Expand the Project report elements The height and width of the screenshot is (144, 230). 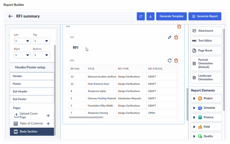tap(194, 98)
